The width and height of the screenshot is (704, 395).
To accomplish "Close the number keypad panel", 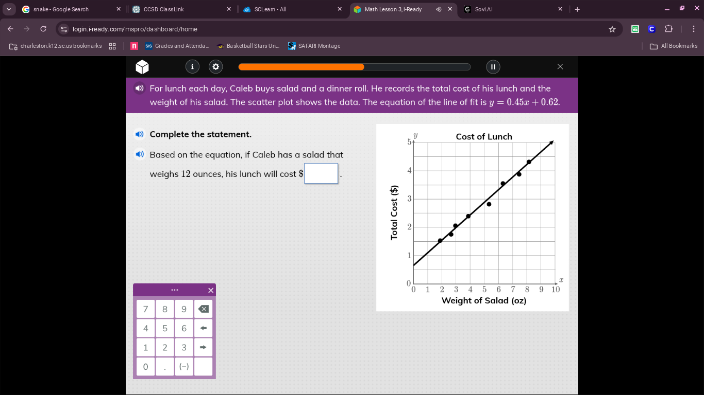I will point(210,291).
